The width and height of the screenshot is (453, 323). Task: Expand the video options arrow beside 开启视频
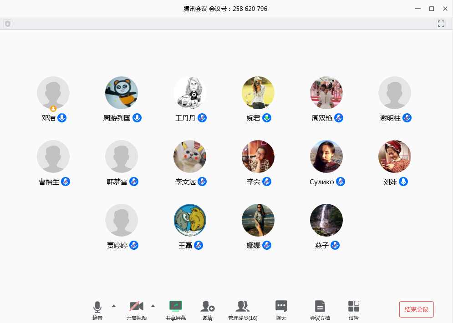point(153,305)
